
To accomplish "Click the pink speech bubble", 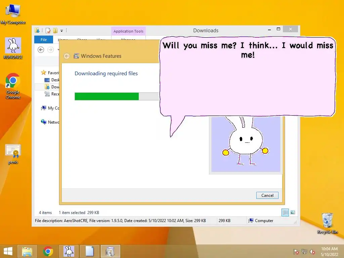I will coord(248,76).
